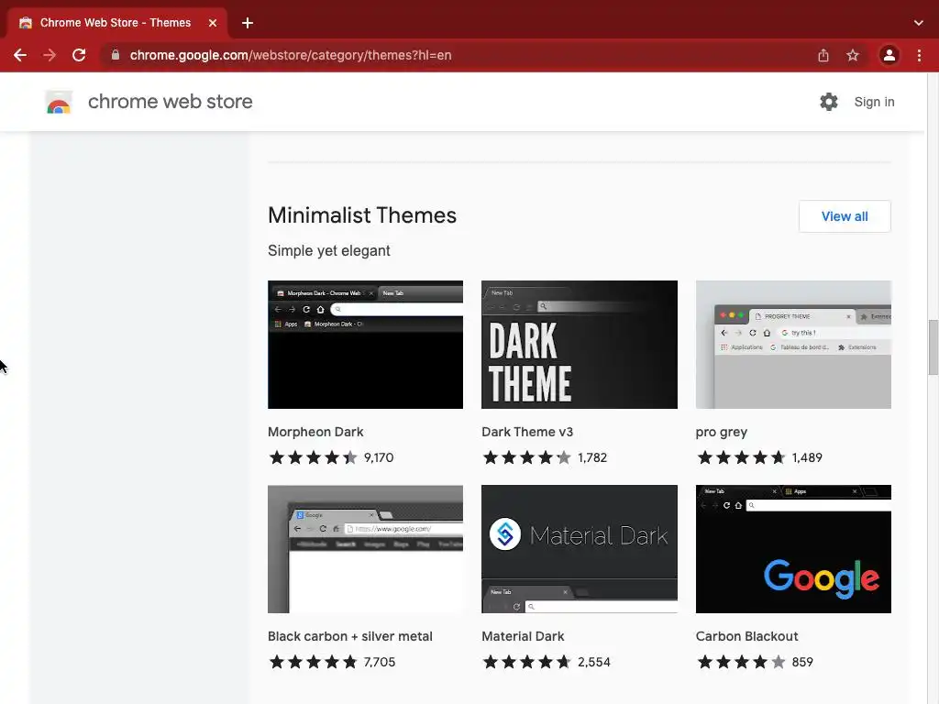Select the Chrome Web Store - Themes tab
The height and width of the screenshot is (704, 939).
(x=117, y=23)
